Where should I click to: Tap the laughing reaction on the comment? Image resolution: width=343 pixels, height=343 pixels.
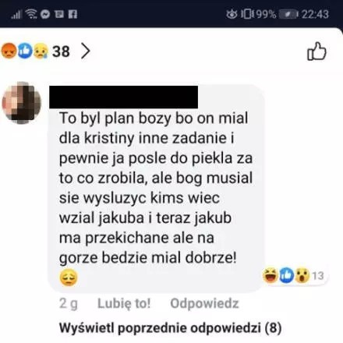coord(271,275)
